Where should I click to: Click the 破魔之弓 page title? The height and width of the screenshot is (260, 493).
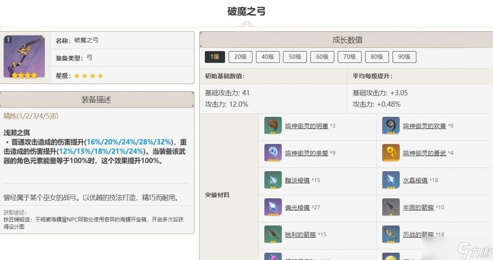point(246,11)
